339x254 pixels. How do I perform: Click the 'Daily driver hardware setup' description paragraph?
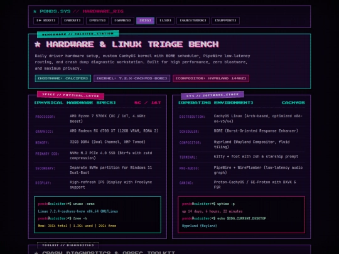[x=143, y=62]
